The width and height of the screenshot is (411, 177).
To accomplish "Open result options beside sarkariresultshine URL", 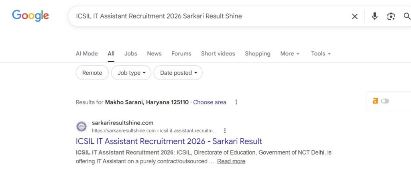I will (225, 131).
